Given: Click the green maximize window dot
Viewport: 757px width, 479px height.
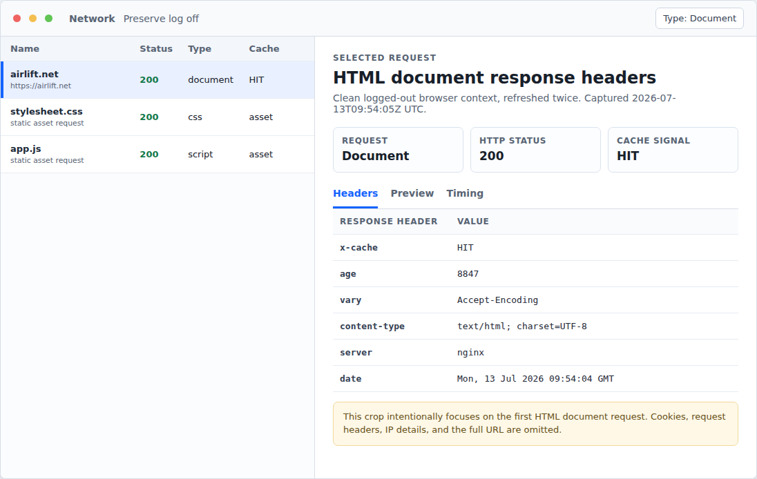Looking at the screenshot, I should click(49, 19).
